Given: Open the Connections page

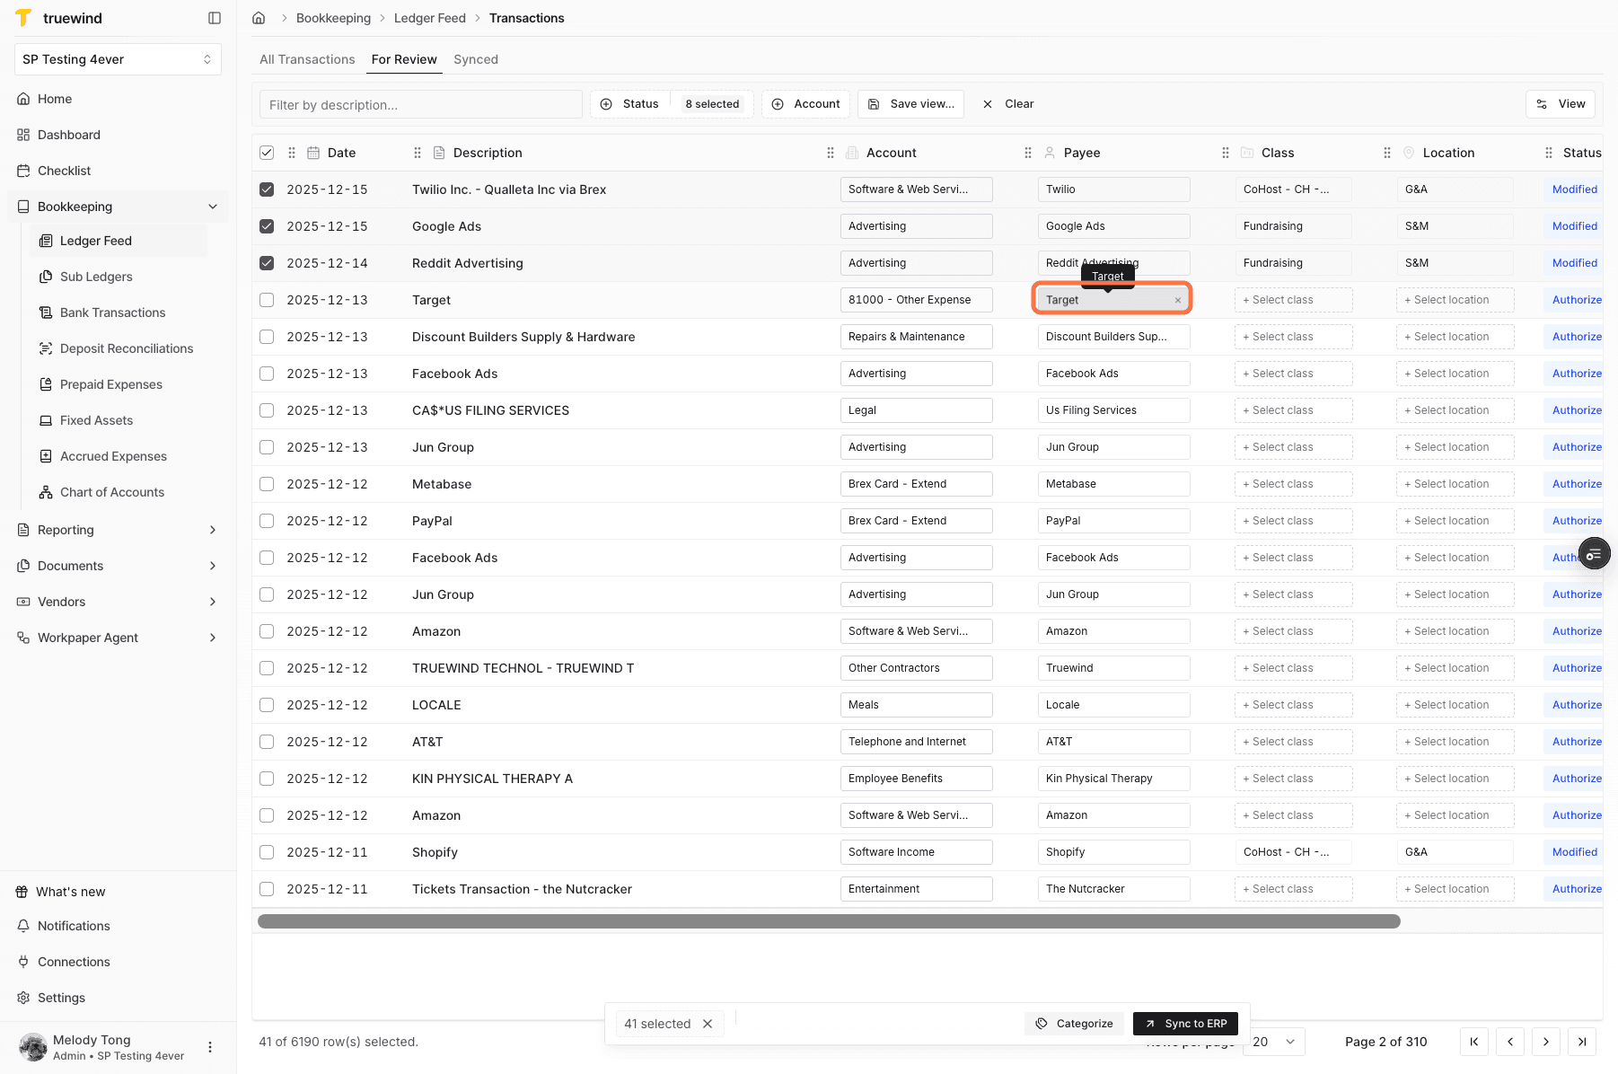Looking at the screenshot, I should [74, 962].
